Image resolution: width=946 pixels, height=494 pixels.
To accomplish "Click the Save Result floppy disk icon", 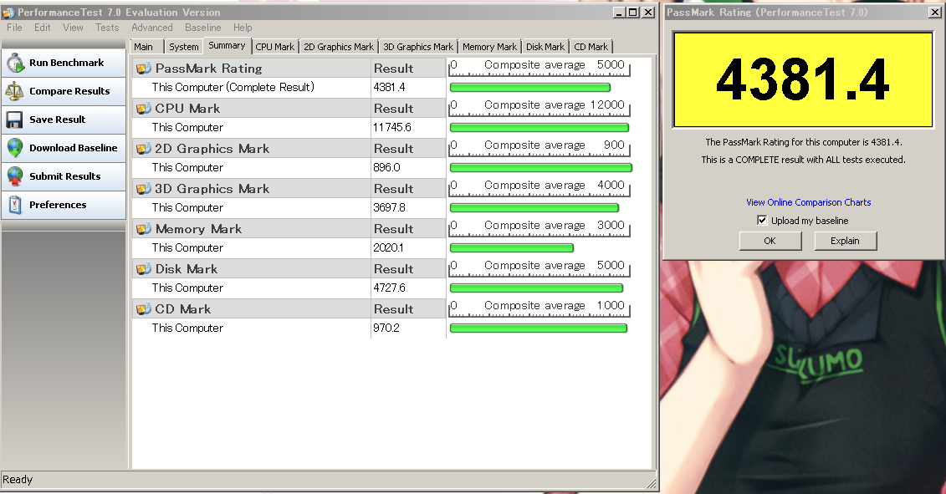I will pyautogui.click(x=14, y=120).
